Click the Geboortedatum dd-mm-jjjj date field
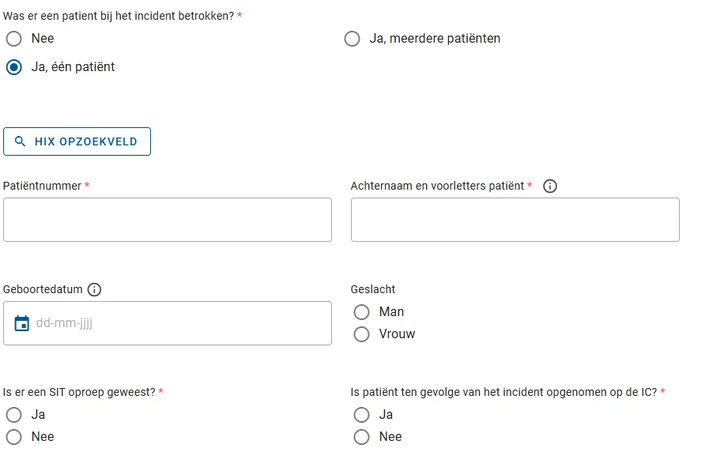Viewport: 709px width, 471px height. [168, 323]
